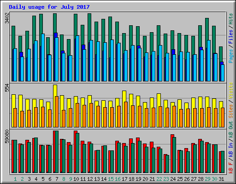Click day label 2 on the x-axis
Viewport: 236px width, 184px height.
[x=22, y=179]
